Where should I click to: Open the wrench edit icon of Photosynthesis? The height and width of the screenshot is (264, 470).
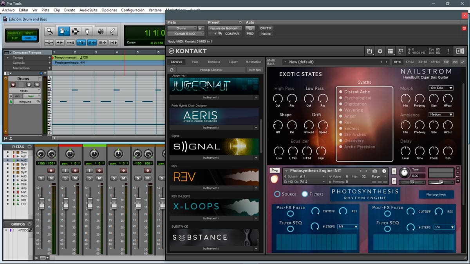[x=275, y=170]
